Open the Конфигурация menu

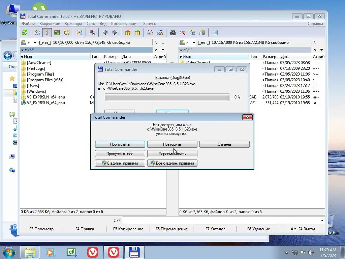[125, 24]
